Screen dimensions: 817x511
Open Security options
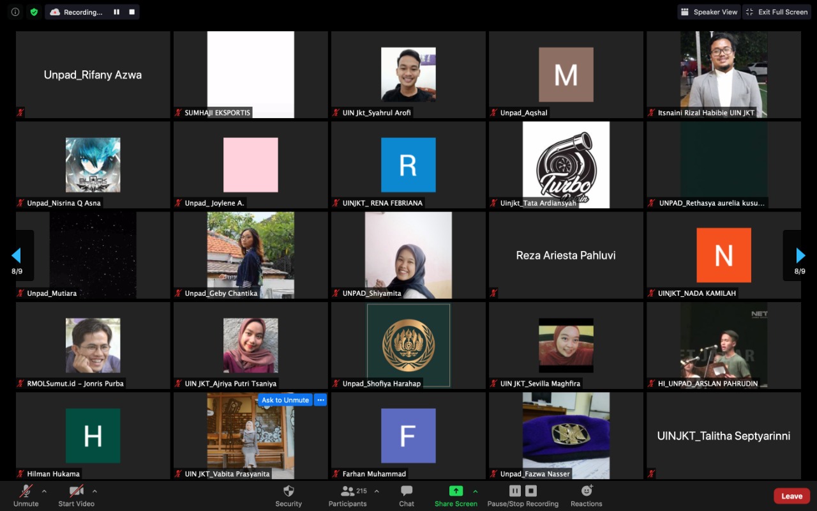pyautogui.click(x=289, y=496)
